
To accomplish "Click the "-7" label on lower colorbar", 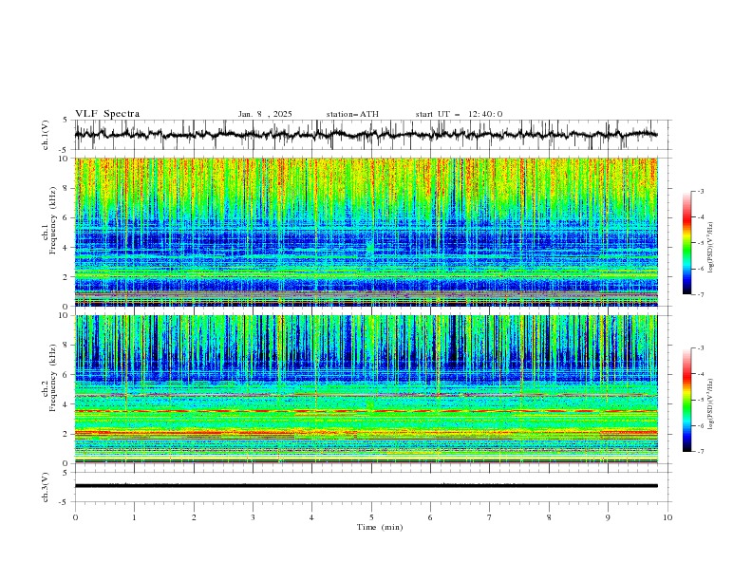I will click(x=700, y=452).
